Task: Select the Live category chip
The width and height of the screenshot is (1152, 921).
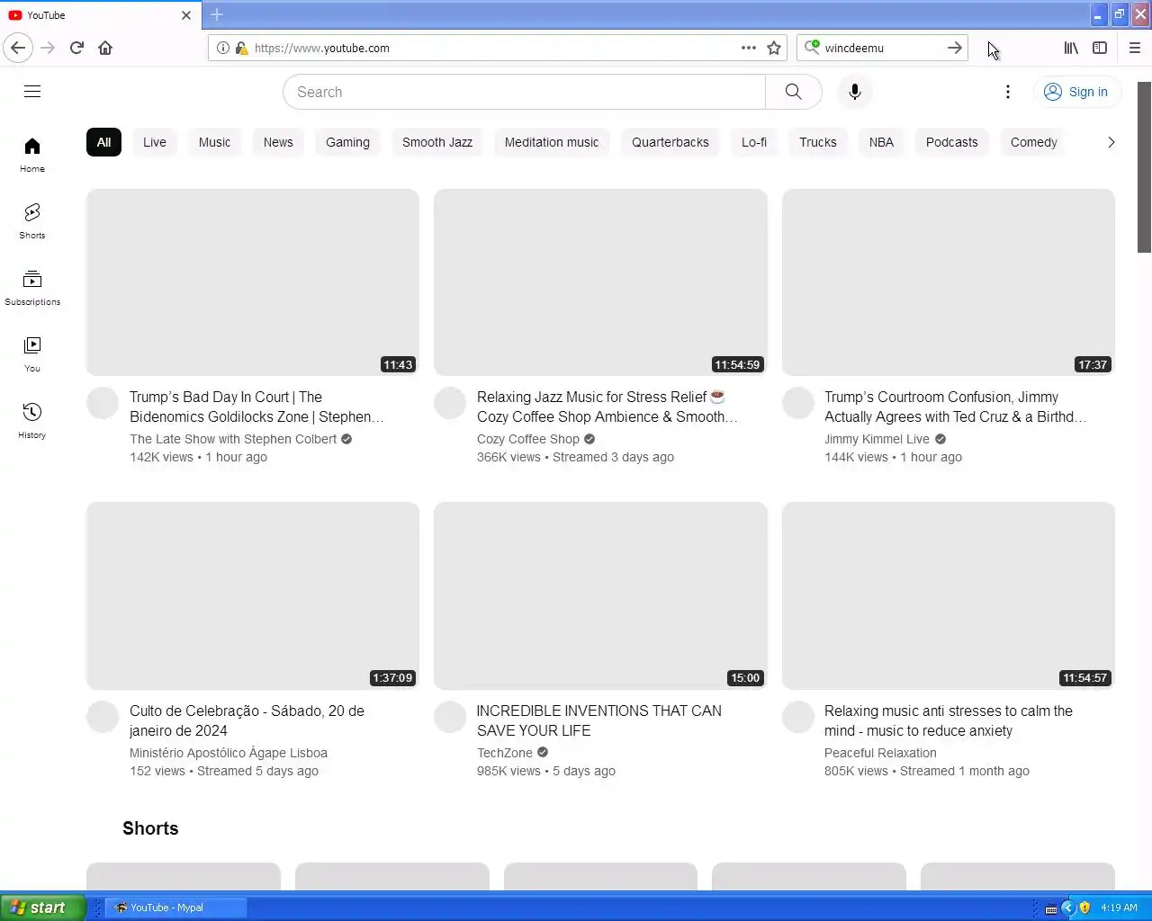Action: coord(155,142)
